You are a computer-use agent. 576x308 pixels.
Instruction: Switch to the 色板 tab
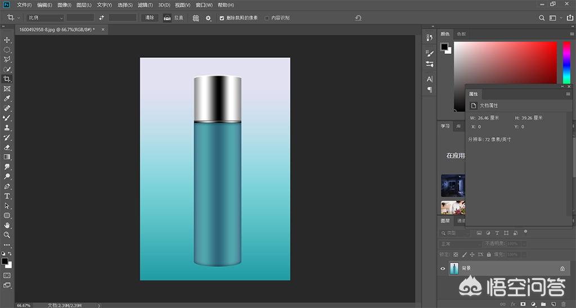pyautogui.click(x=461, y=34)
